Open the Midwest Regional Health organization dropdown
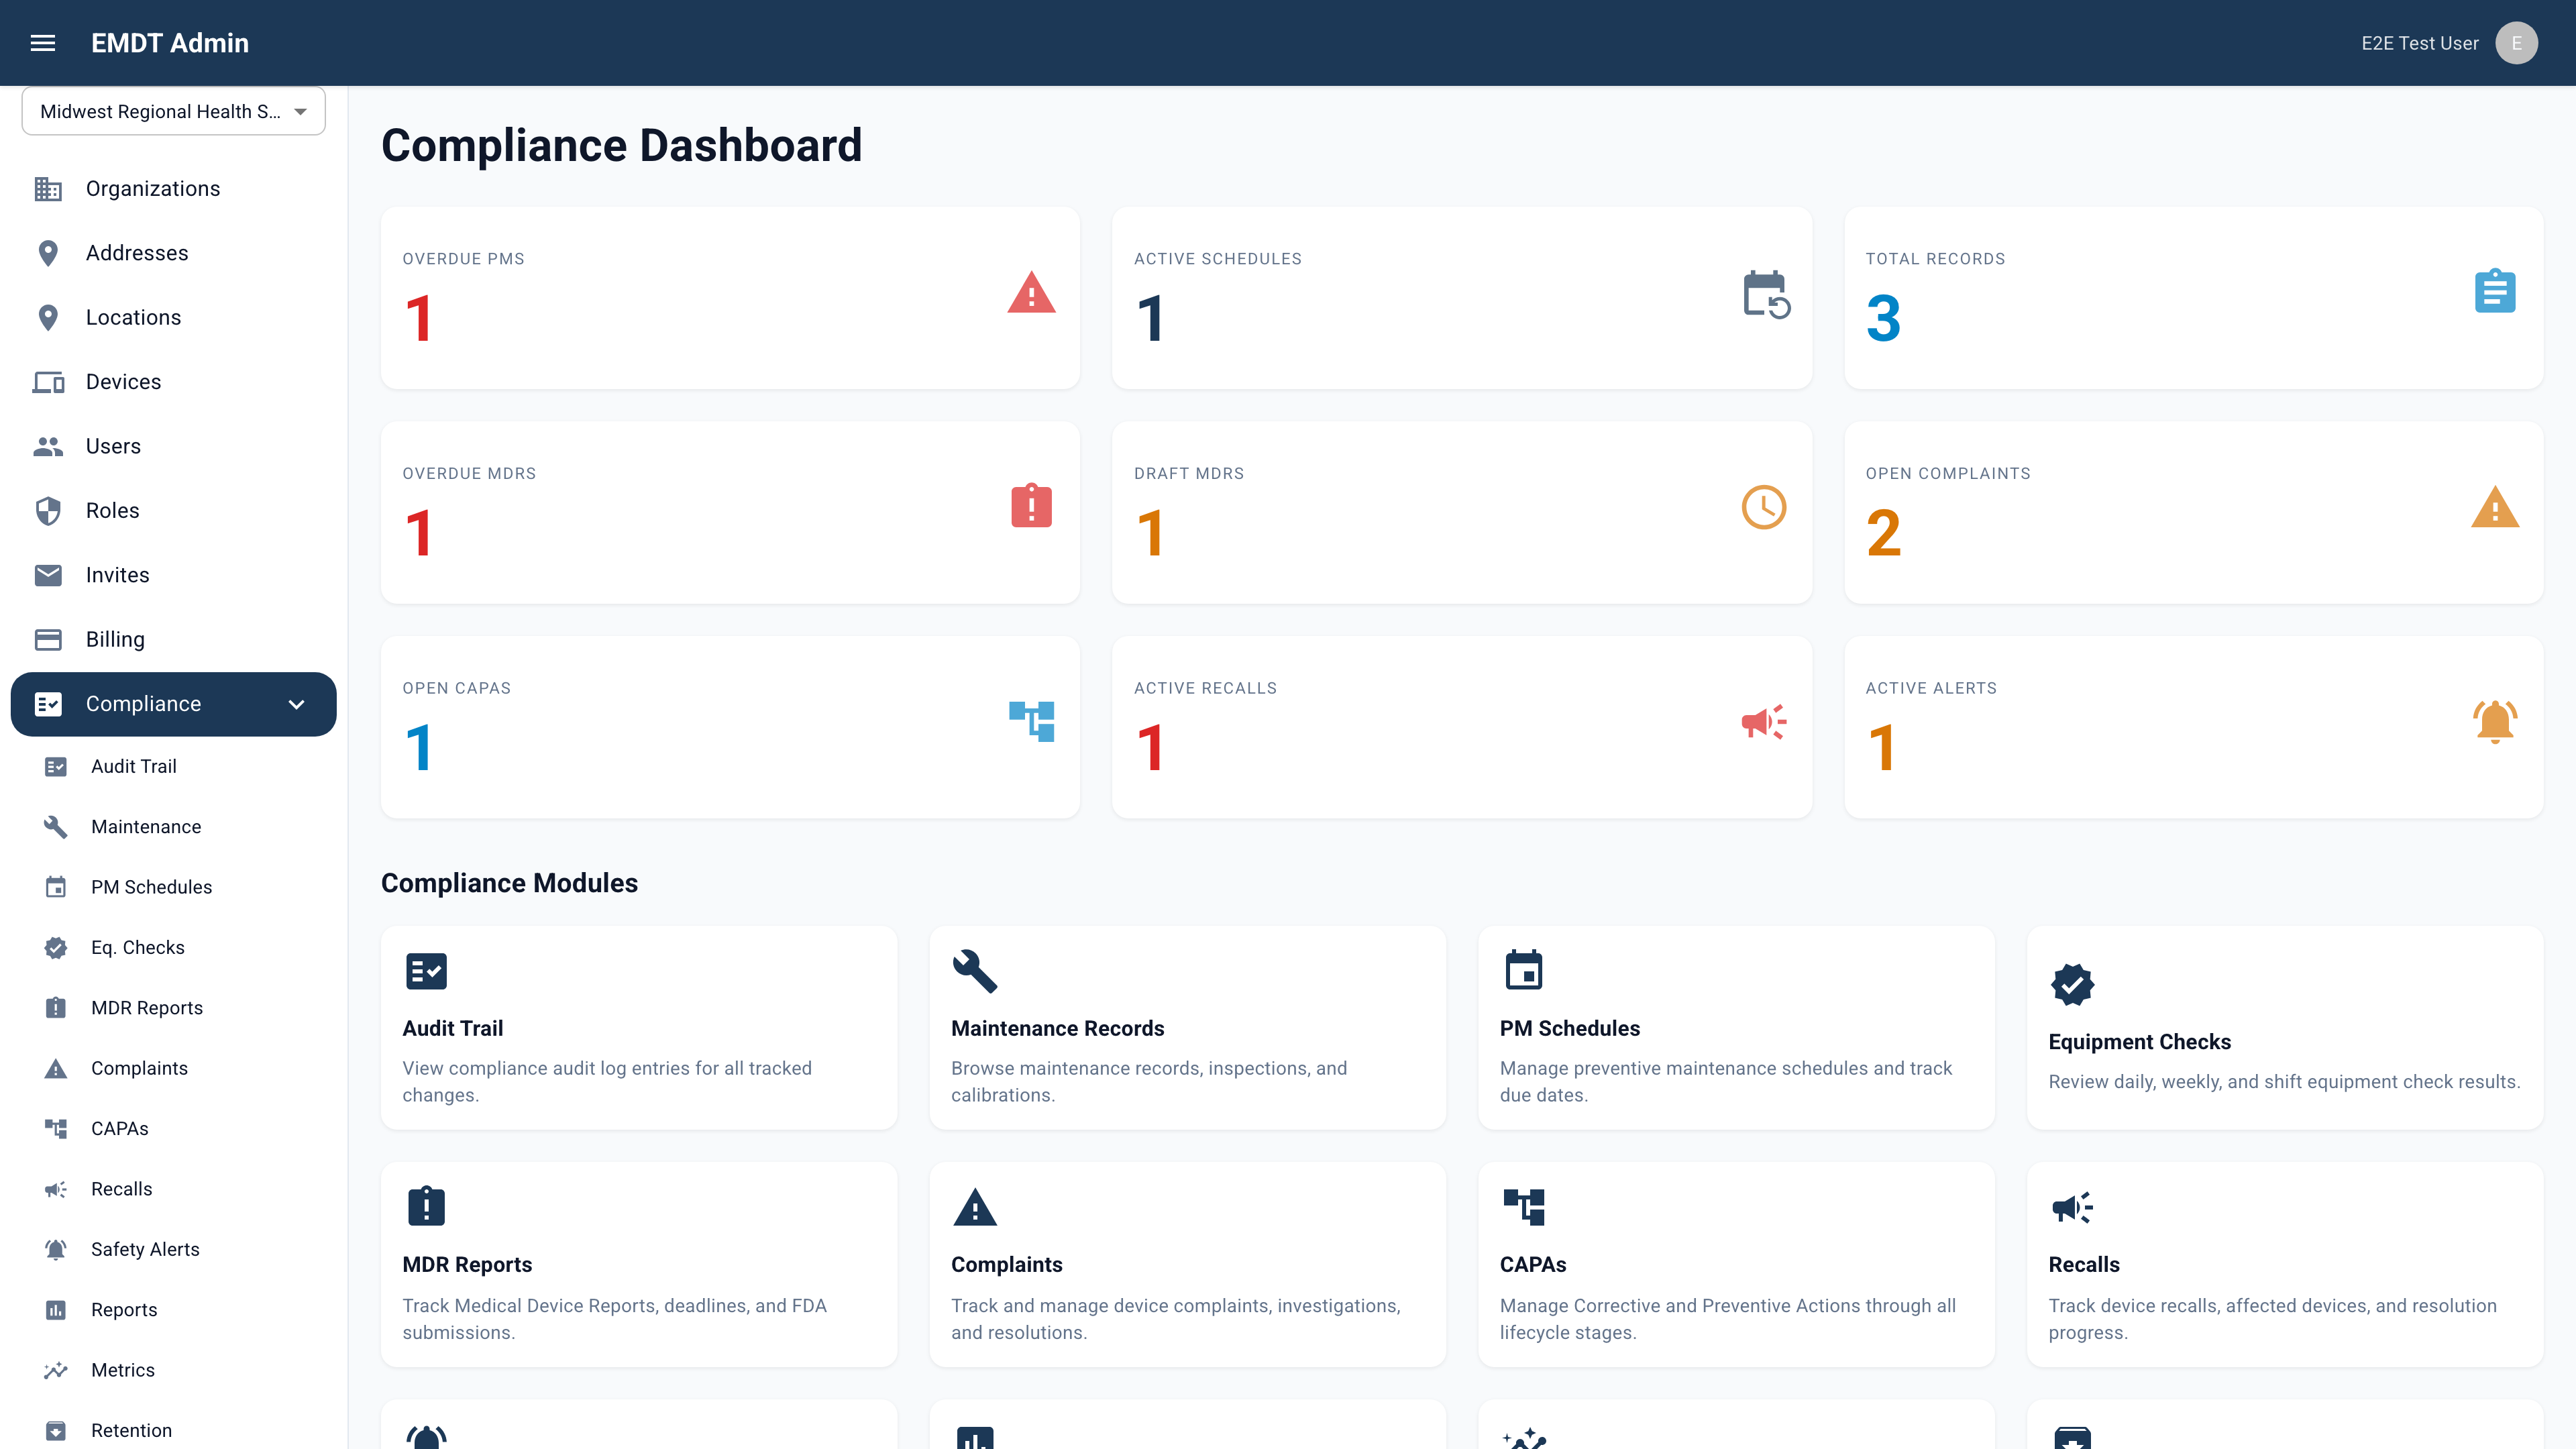The height and width of the screenshot is (1449, 2576). [x=174, y=111]
